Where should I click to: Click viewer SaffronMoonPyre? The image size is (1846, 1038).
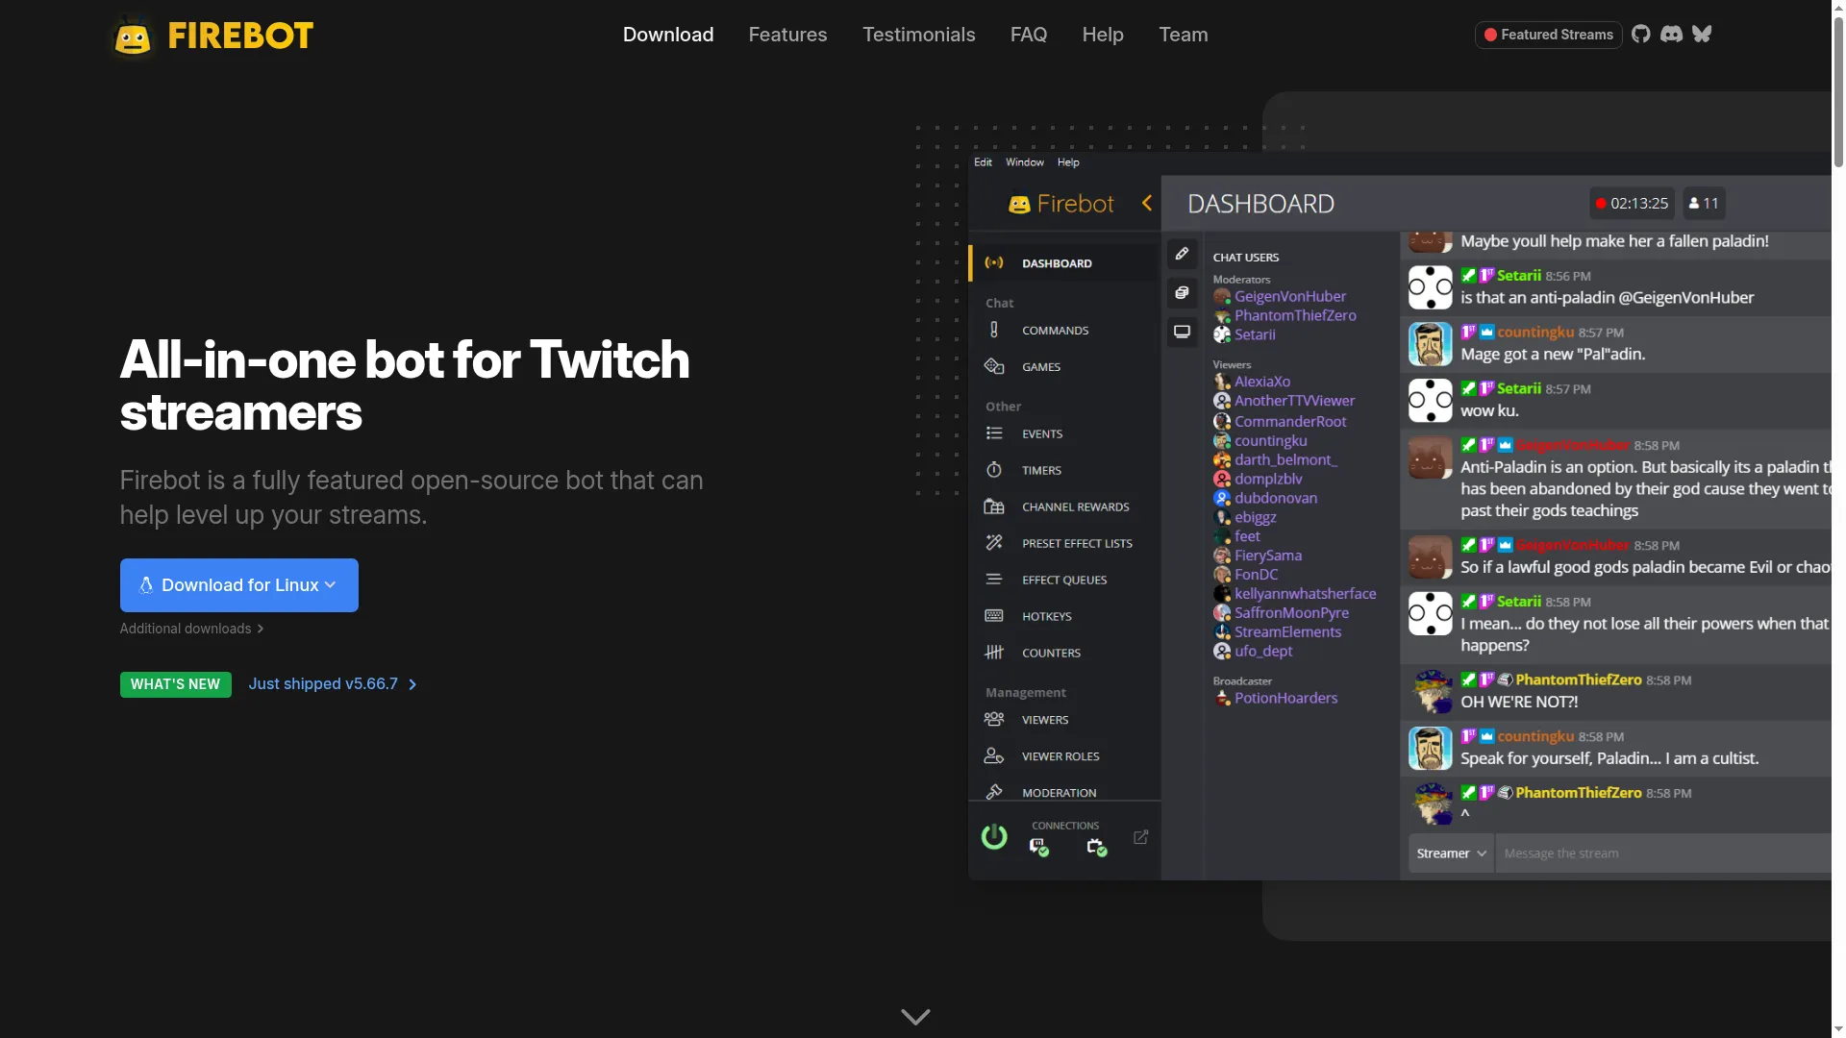[1292, 612]
